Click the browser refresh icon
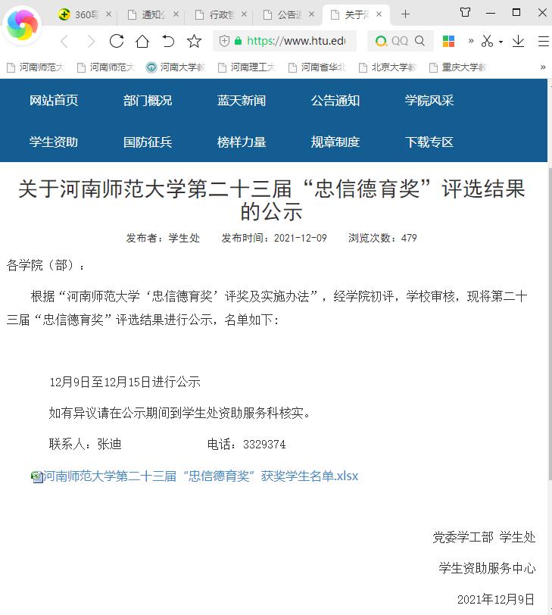Image resolution: width=552 pixels, height=615 pixels. (117, 41)
